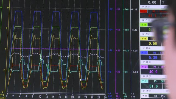
Task: Click the flat purple TW2 trace line
Action: [57, 49]
